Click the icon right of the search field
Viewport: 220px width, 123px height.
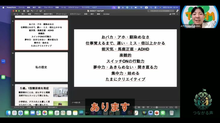pyautogui.click(x=177, y=11)
